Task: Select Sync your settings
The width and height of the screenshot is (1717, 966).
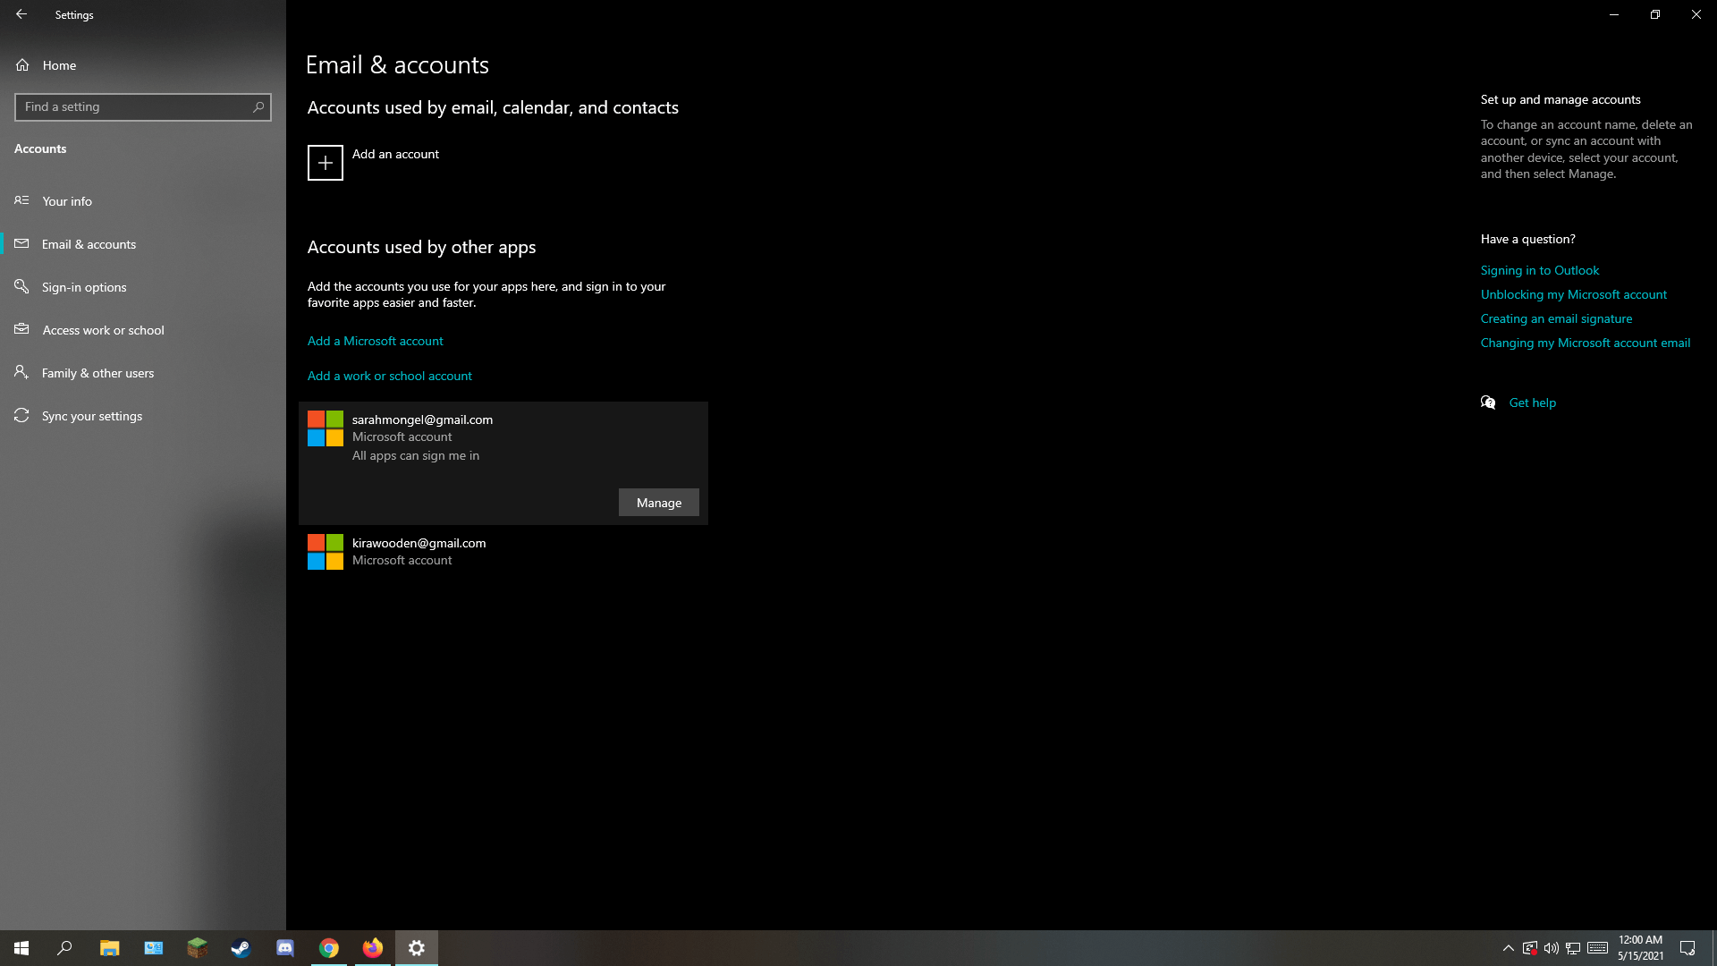Action: [x=91, y=416]
